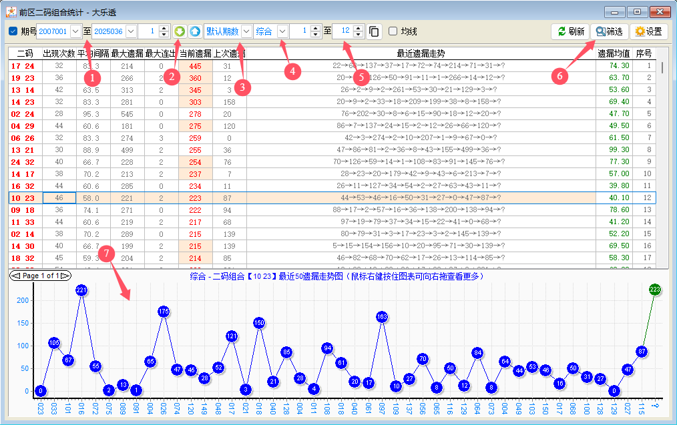
Task: Sort by the 当前遗漏 column header
Action: pos(196,53)
